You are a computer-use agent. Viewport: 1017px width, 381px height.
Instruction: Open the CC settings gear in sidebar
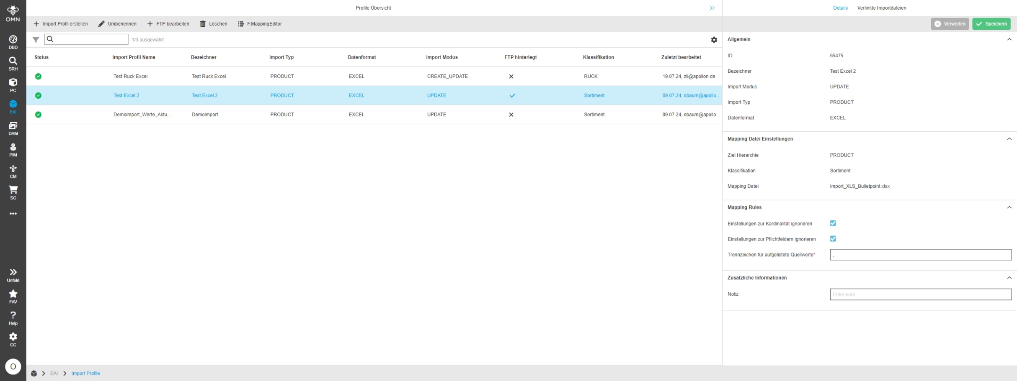(13, 340)
